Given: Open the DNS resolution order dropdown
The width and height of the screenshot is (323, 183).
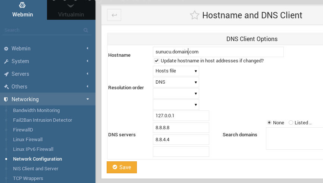Looking at the screenshot, I should tap(176, 82).
